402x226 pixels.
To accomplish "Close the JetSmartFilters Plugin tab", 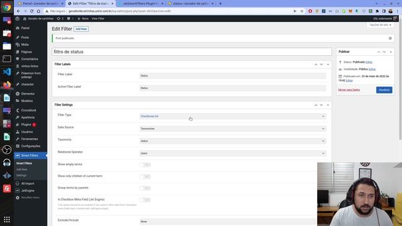I will (x=162, y=4).
